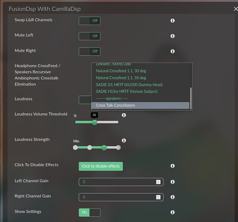238x222 pixels.
Task: Show info for Click To Disable Effects
Action: click(x=172, y=166)
